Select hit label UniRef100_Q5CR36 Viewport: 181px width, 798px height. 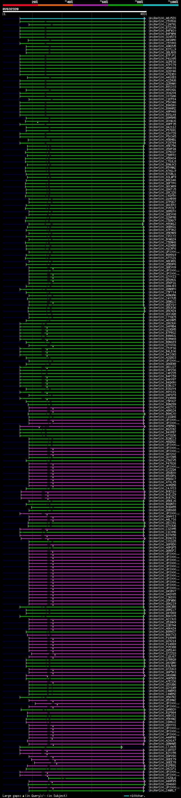point(162,308)
